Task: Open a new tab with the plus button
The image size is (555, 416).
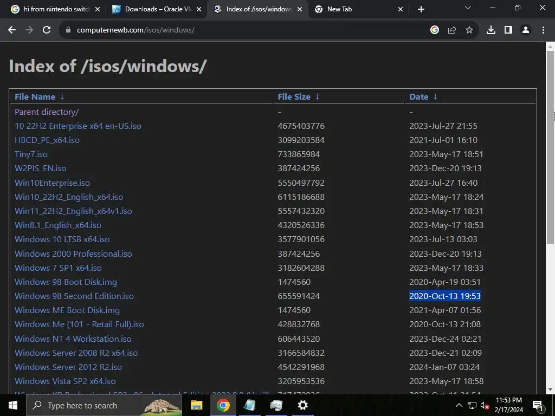Action: [421, 9]
